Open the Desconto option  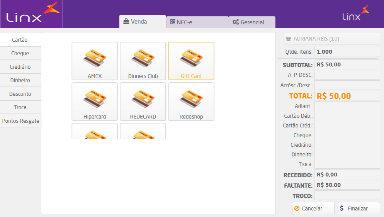(20, 94)
